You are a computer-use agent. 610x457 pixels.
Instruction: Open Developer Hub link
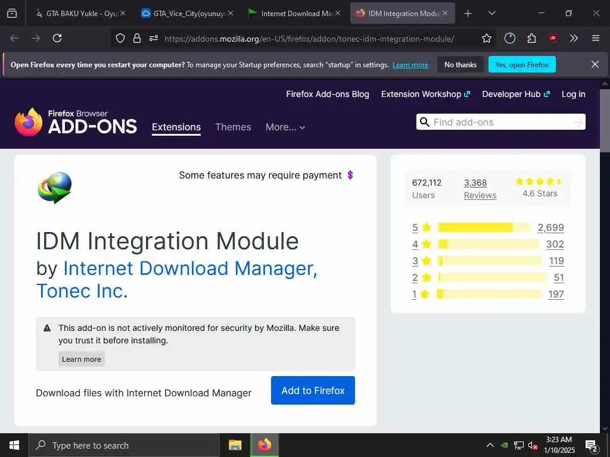click(516, 94)
